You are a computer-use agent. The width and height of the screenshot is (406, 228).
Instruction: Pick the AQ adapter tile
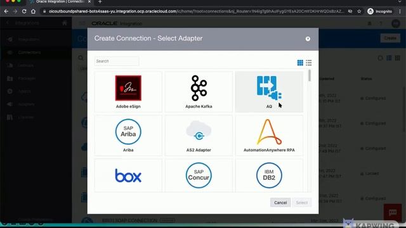(x=269, y=92)
